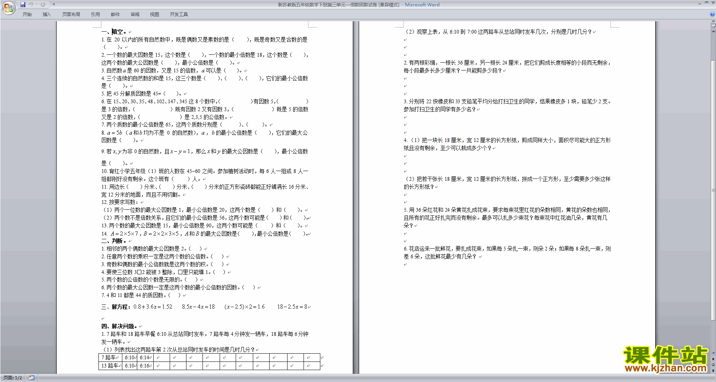Click the line 5. 把 45 分解质因数是 45=
Viewport: 716px width, 382px height.
(x=141, y=94)
